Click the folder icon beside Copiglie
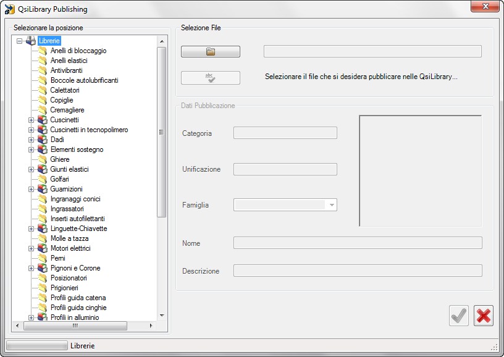This screenshot has height=357, width=504. [x=43, y=100]
